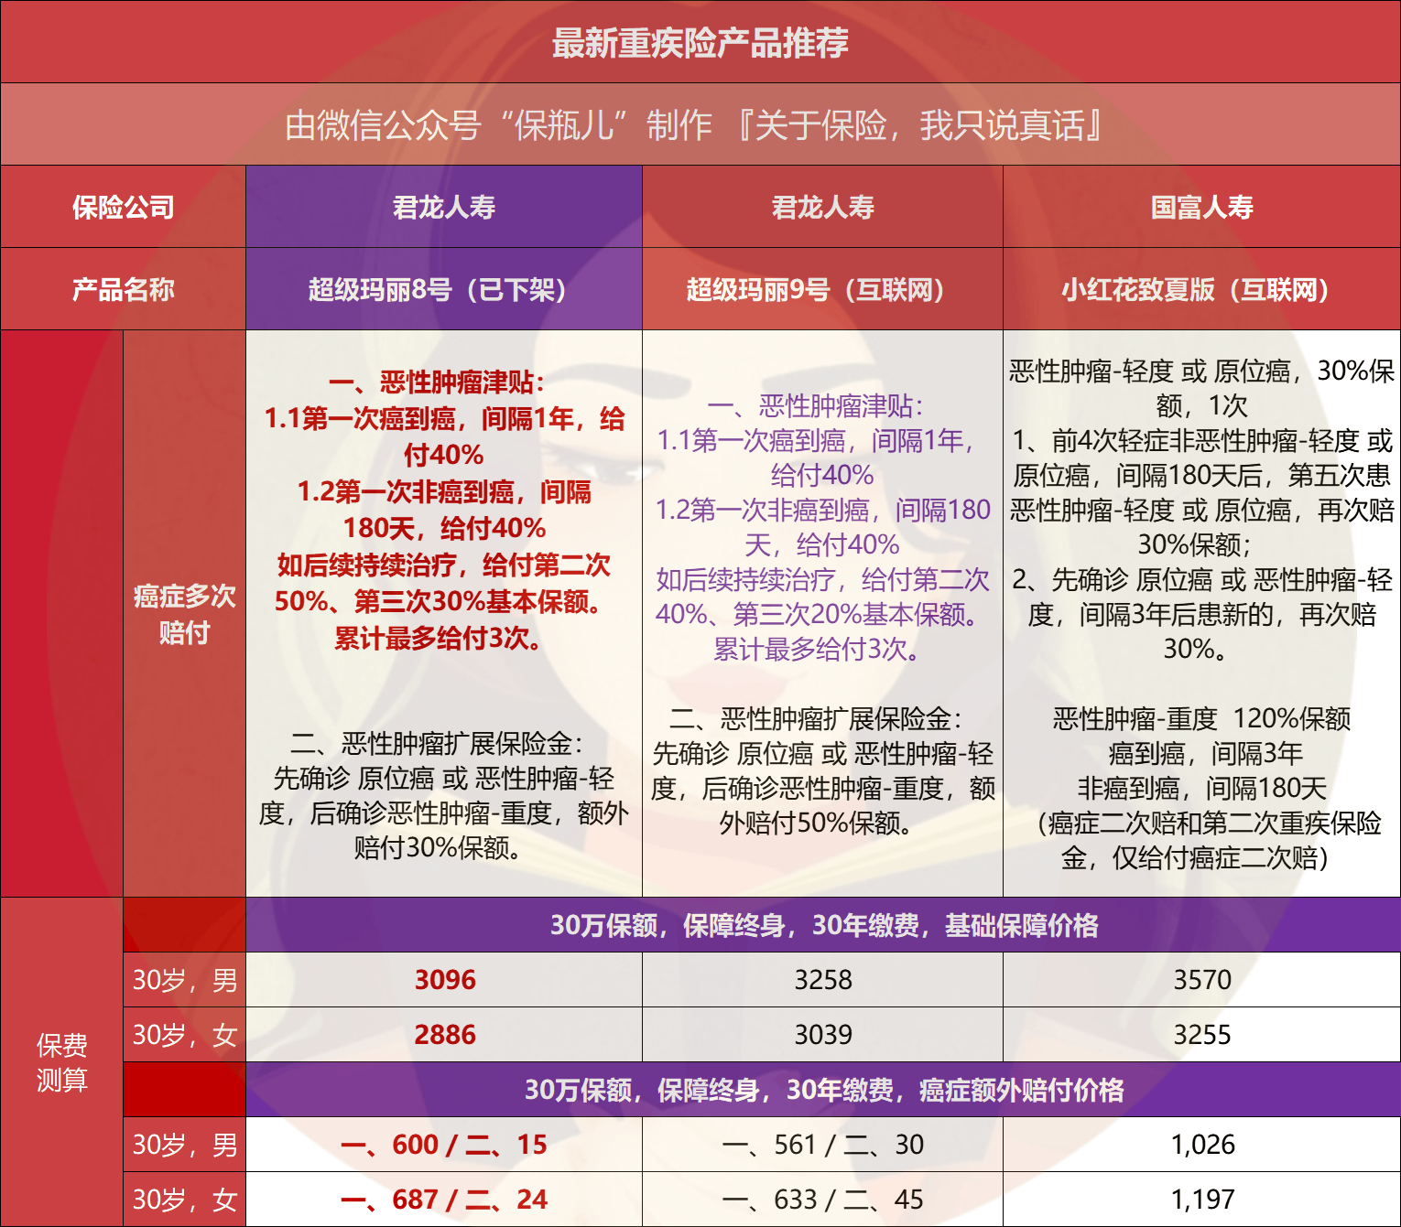Click the value 一、633 / 二、45
Screen dimensions: 1401x1227
(823, 1200)
